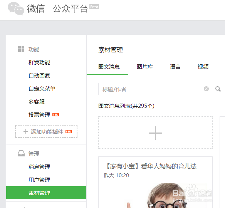
Task: Open 自动回复 in the sidebar
Action: click(x=39, y=75)
